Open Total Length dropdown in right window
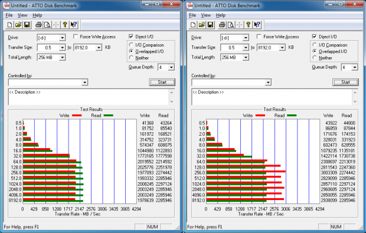 tap(246, 57)
